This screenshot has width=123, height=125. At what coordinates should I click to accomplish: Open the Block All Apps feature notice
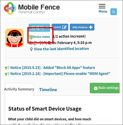(53, 68)
